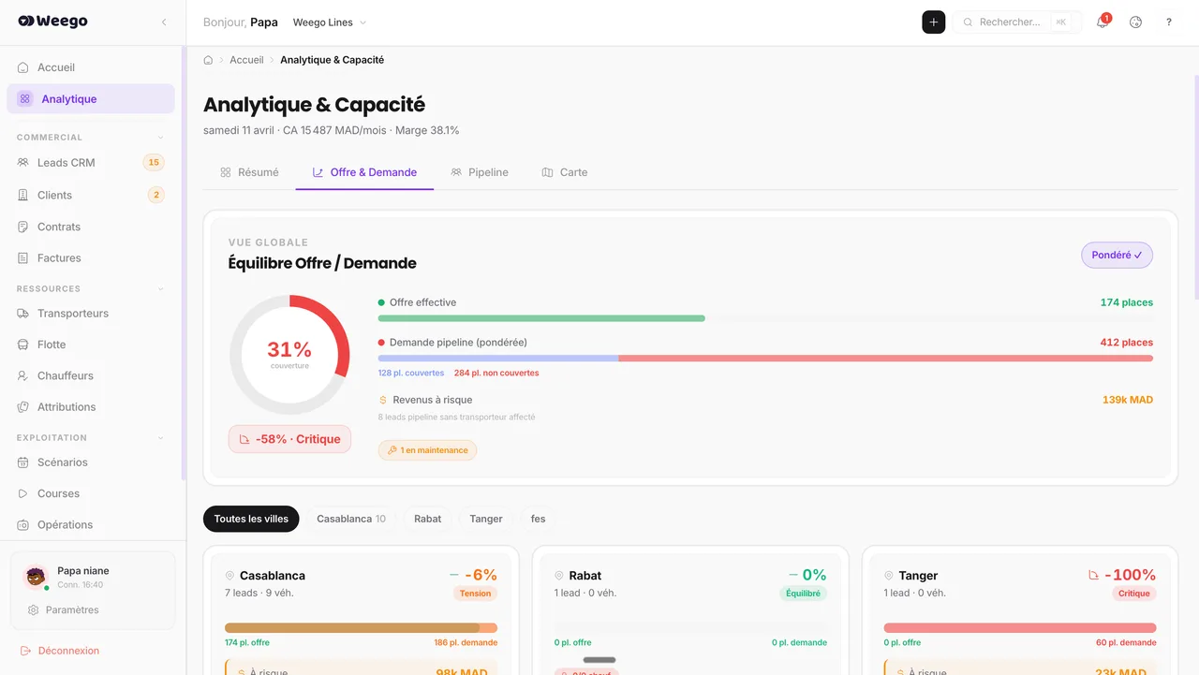Open the help question mark icon
Image resolution: width=1199 pixels, height=675 pixels.
coord(1168,22)
